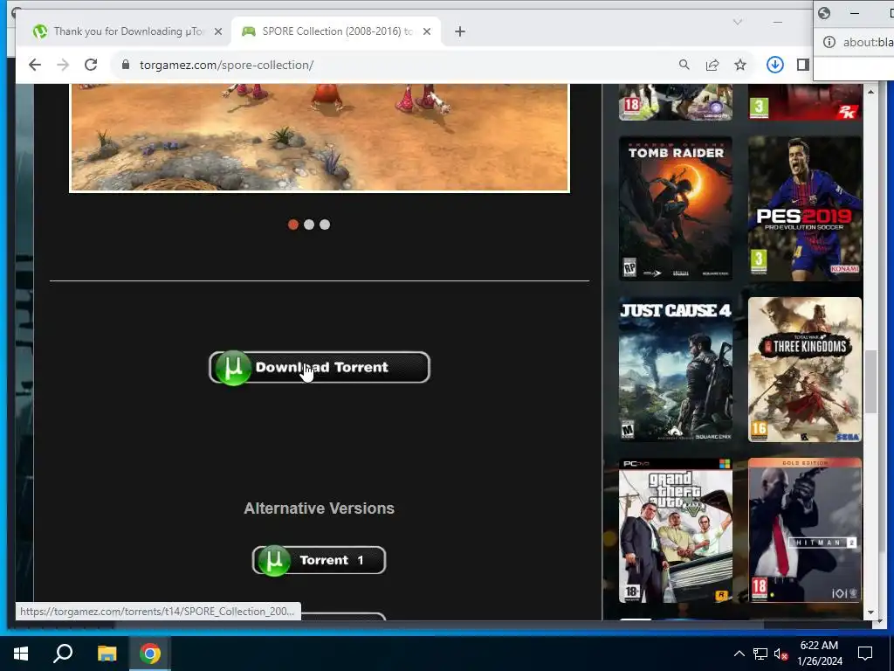Select the third slideshow dot
The image size is (894, 671).
click(x=325, y=225)
